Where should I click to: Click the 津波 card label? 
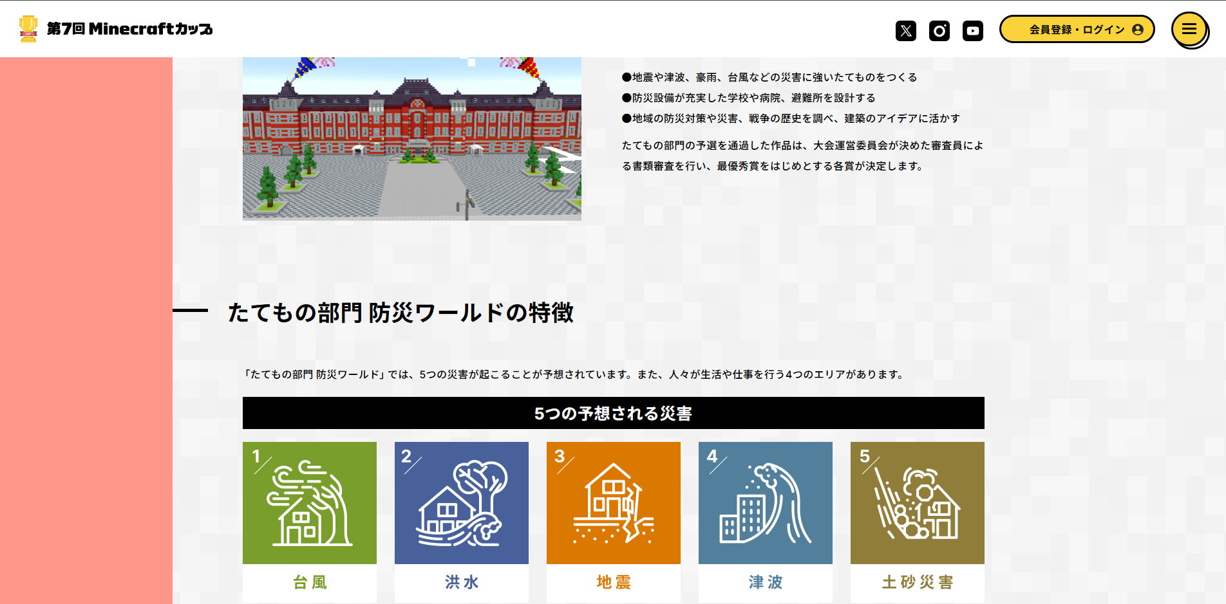click(766, 582)
